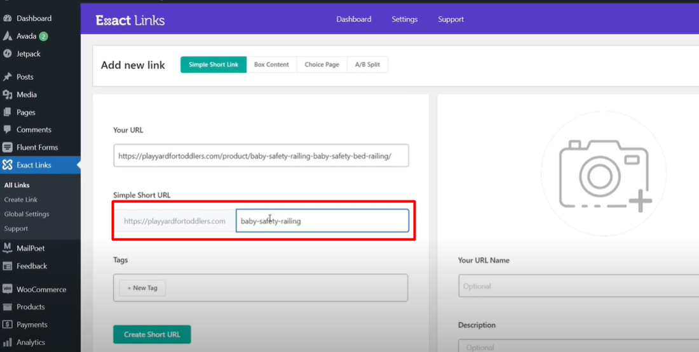Click the MailPoet M icon
Viewport: 699px width, 352px height.
[x=7, y=248]
